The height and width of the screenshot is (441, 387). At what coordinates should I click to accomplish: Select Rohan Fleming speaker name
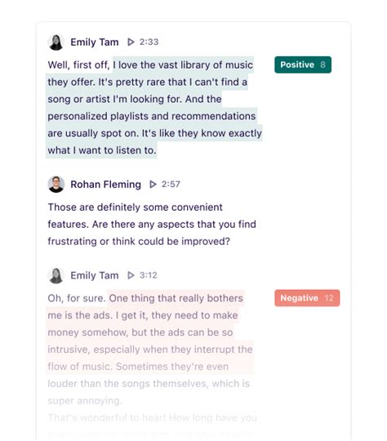pos(106,185)
